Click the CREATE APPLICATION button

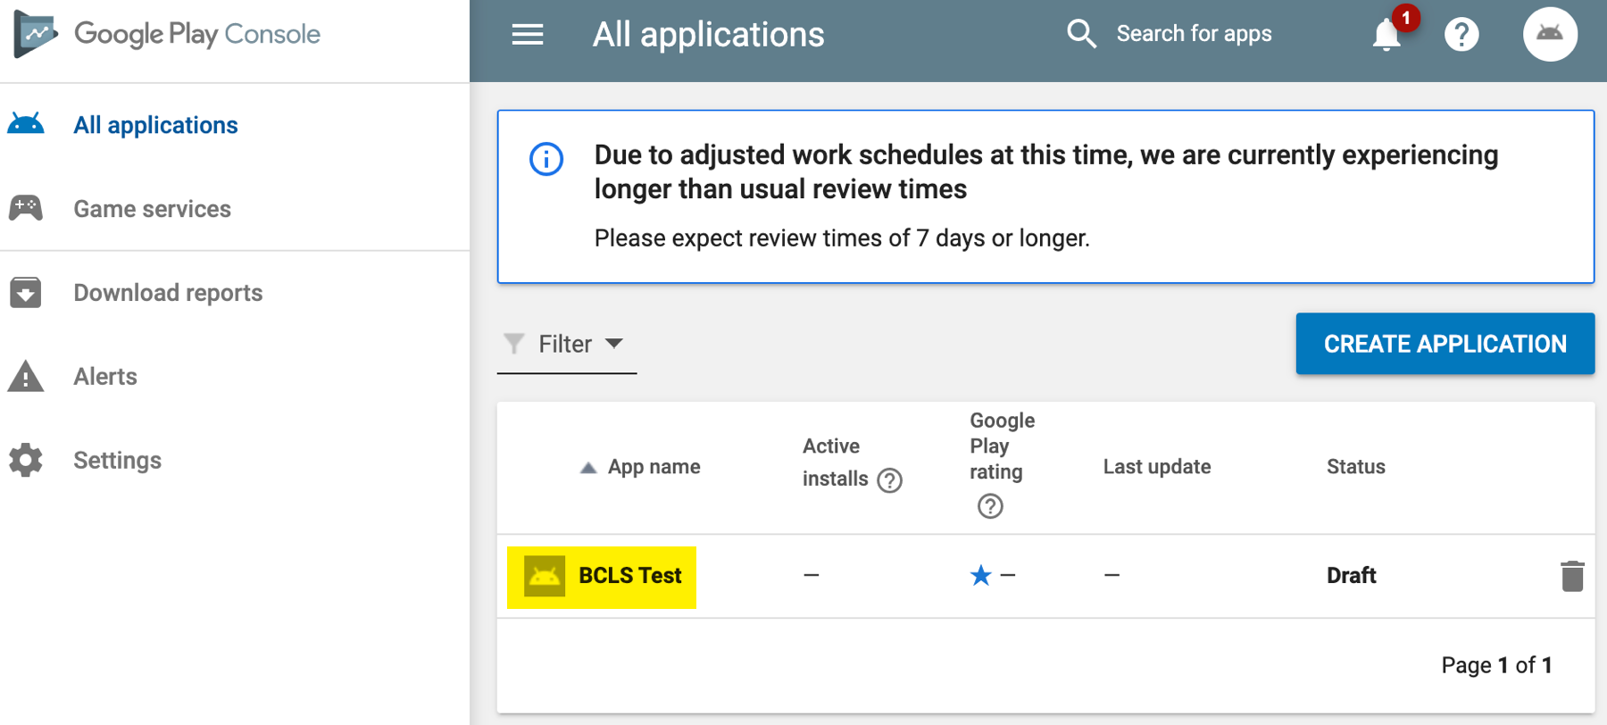coord(1445,344)
